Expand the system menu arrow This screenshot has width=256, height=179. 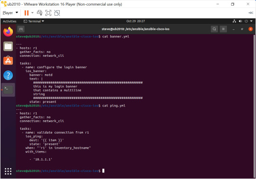point(251,21)
